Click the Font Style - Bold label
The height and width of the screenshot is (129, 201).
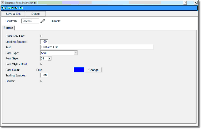pyautogui.click(x=16, y=64)
